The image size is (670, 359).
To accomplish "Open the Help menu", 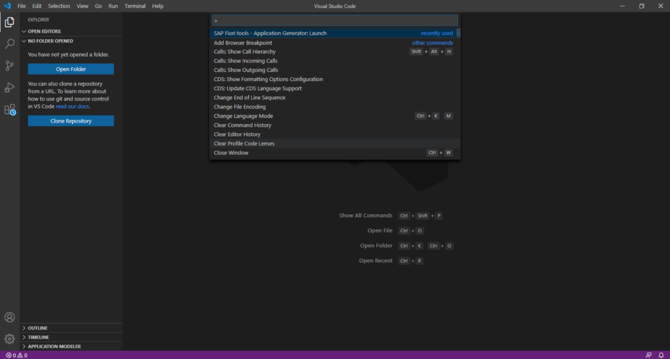I will point(158,6).
